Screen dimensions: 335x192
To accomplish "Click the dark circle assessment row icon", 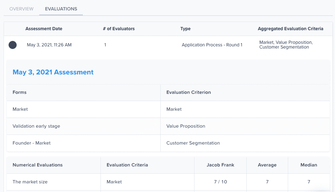I will 13,45.
